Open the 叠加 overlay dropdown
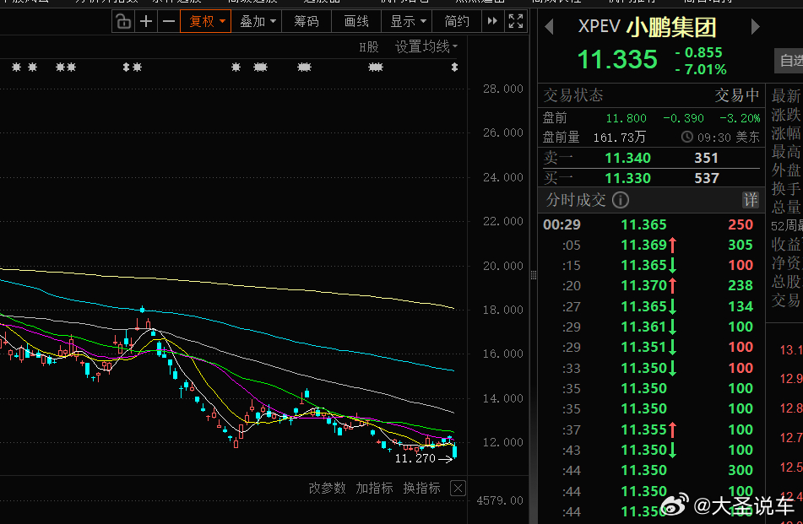This screenshot has width=803, height=524. [257, 21]
